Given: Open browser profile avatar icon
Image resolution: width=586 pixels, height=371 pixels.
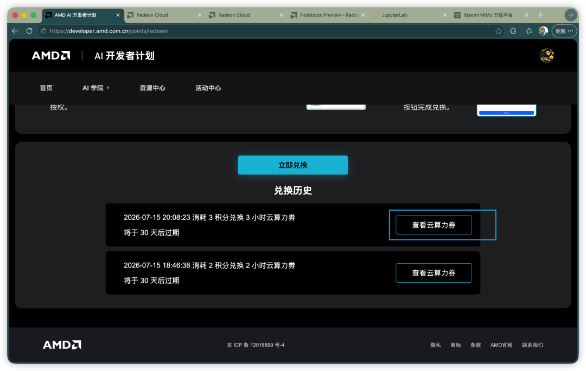Looking at the screenshot, I should 543,31.
